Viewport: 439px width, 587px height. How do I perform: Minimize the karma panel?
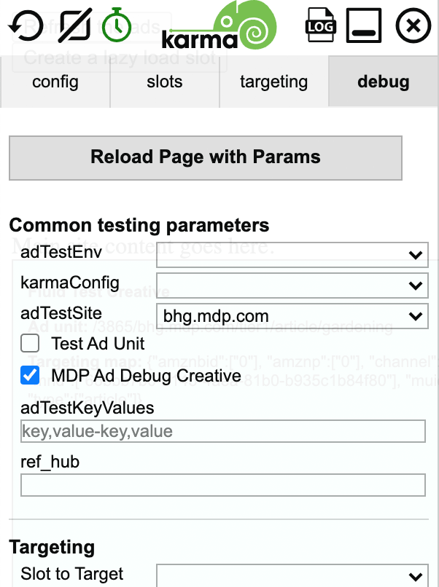pyautogui.click(x=364, y=25)
